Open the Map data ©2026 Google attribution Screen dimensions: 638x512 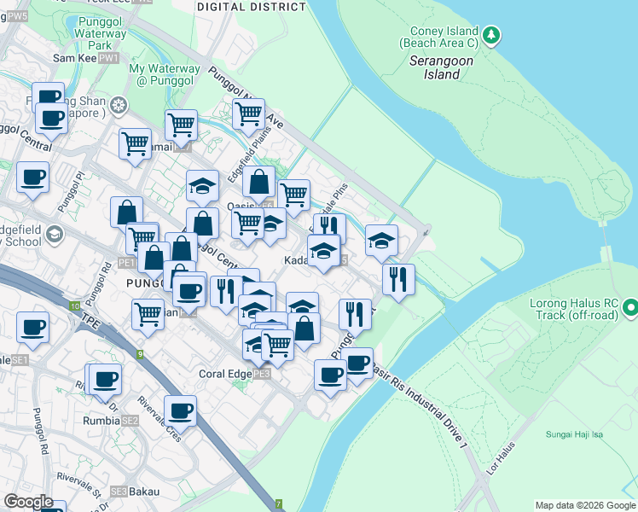click(x=585, y=505)
